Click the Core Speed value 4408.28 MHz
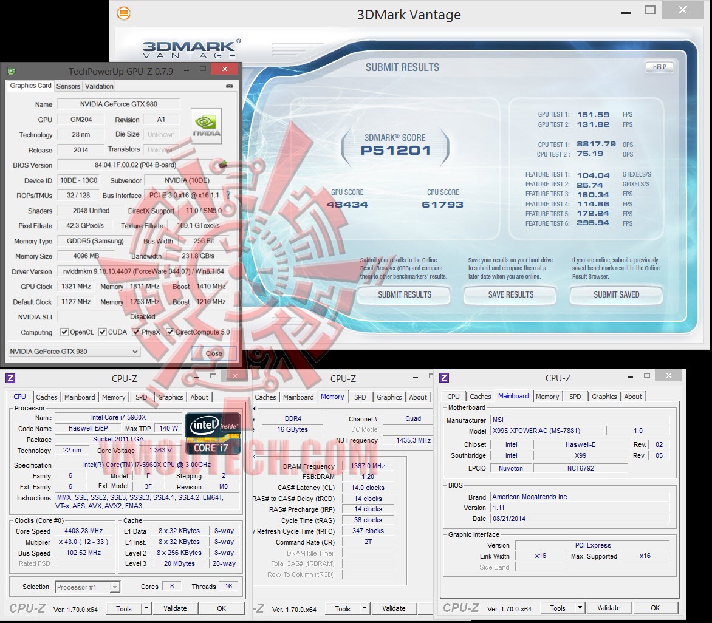This screenshot has width=712, height=623. click(83, 531)
